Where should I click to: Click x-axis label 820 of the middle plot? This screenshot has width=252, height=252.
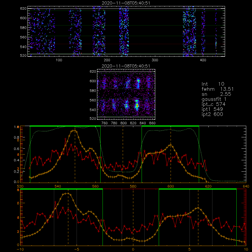(x=133, y=123)
